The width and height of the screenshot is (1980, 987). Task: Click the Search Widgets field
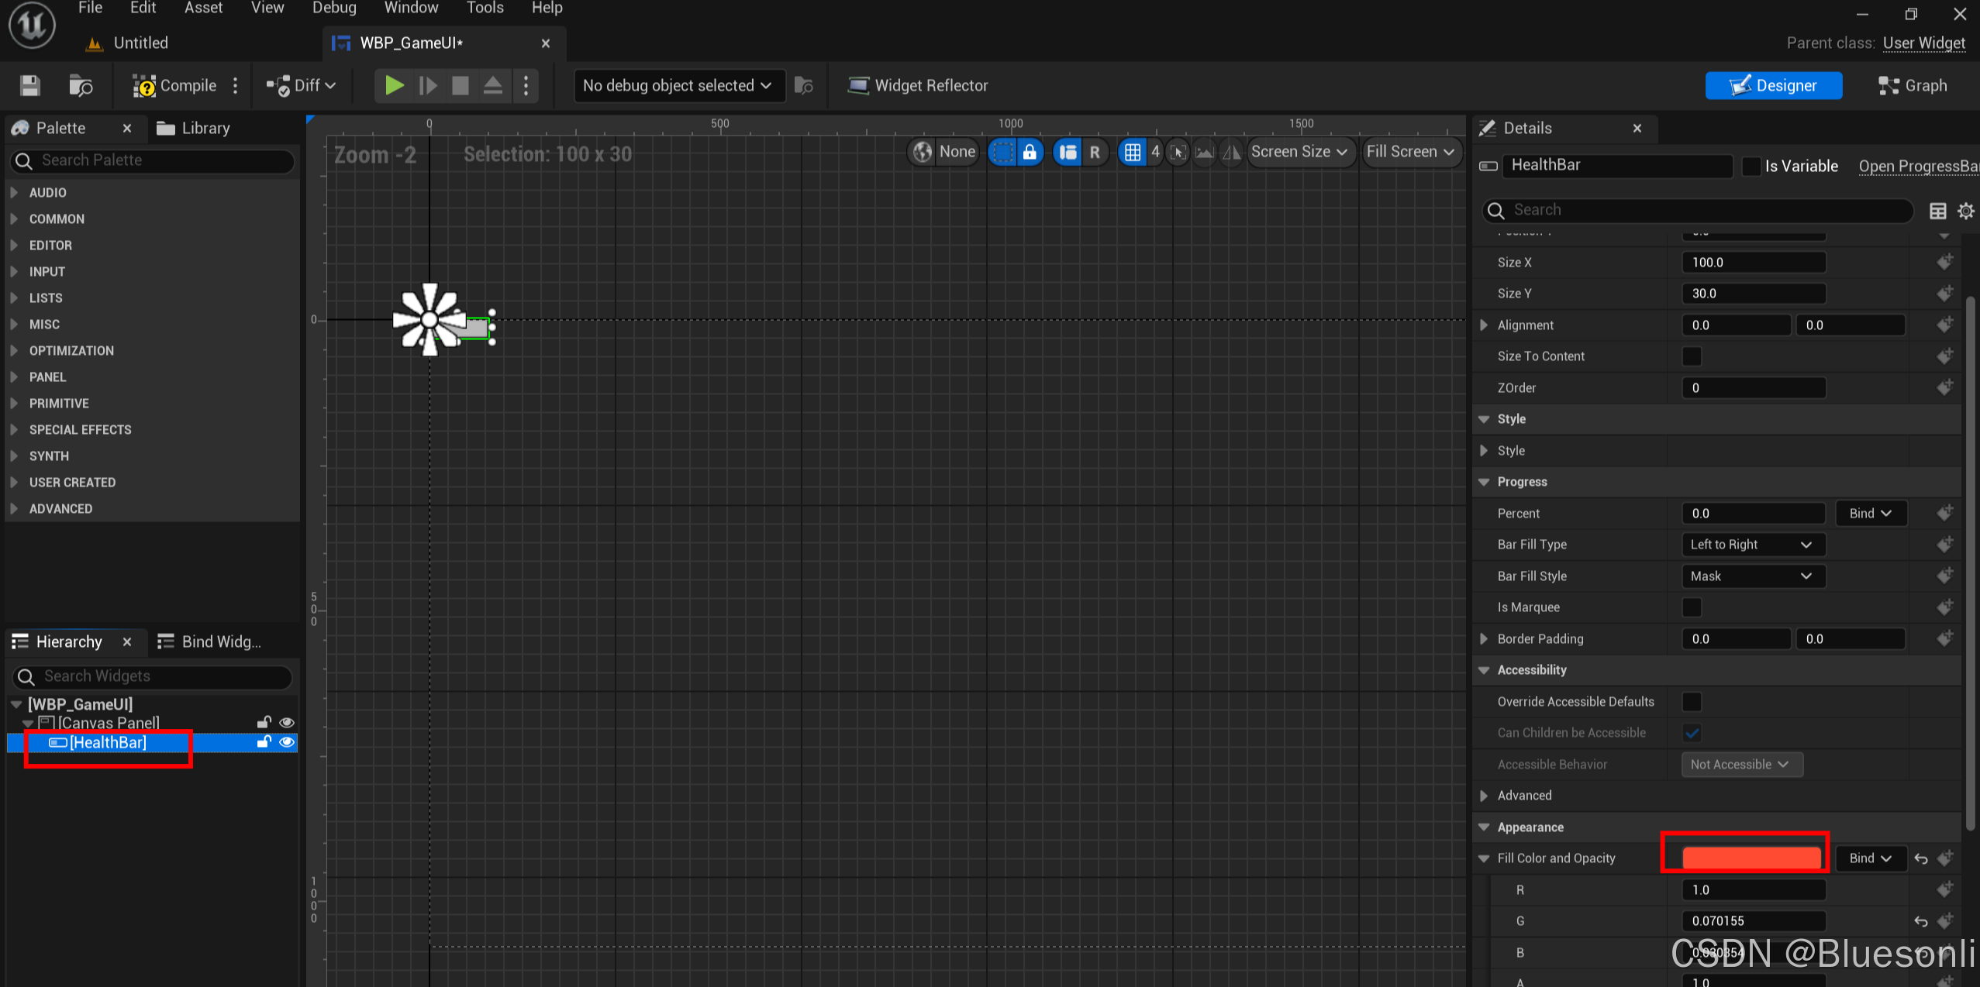tap(154, 676)
